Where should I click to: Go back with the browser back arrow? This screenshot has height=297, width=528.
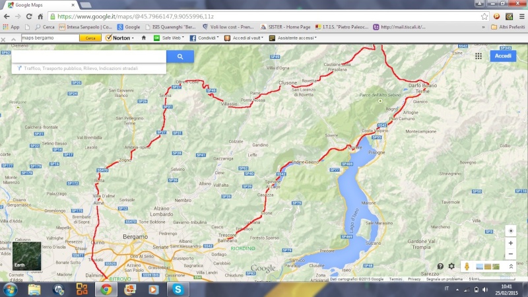tap(7, 16)
